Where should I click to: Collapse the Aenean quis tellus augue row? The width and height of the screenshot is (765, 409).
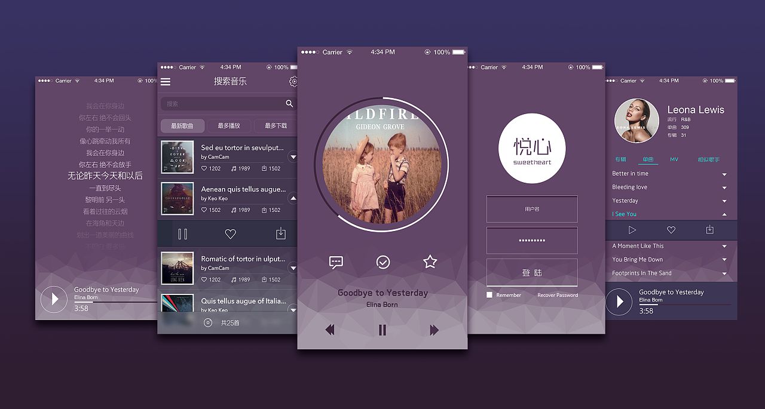tap(293, 199)
